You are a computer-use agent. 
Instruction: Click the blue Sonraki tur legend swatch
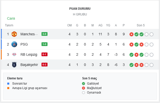coord(8,84)
